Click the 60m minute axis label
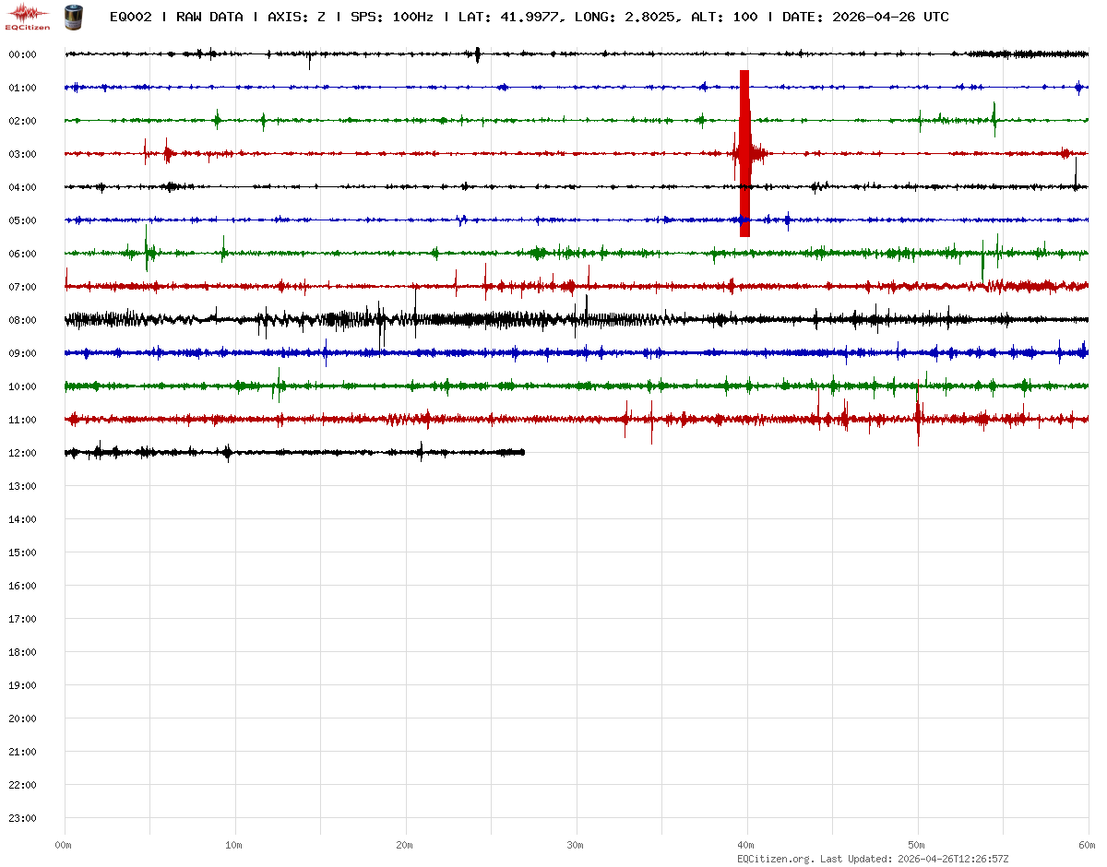Image resolution: width=1107 pixels, height=867 pixels. (x=1087, y=845)
